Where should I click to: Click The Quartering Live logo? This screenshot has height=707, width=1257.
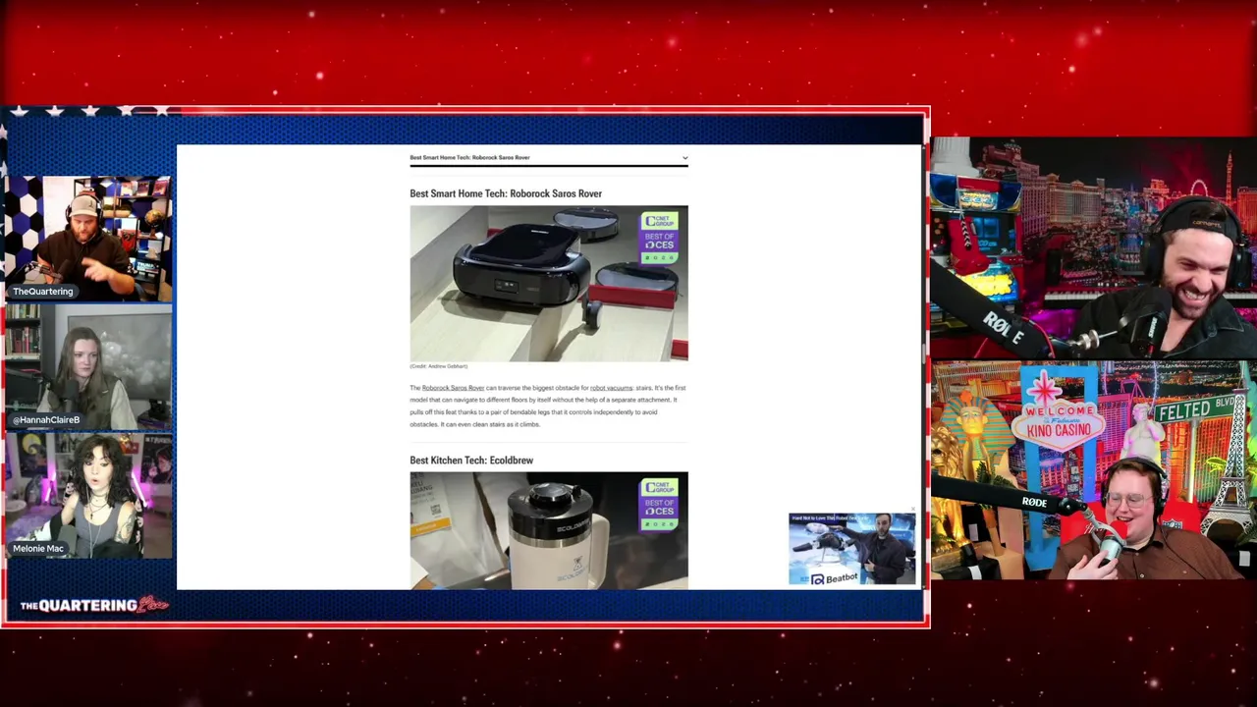[x=93, y=605]
